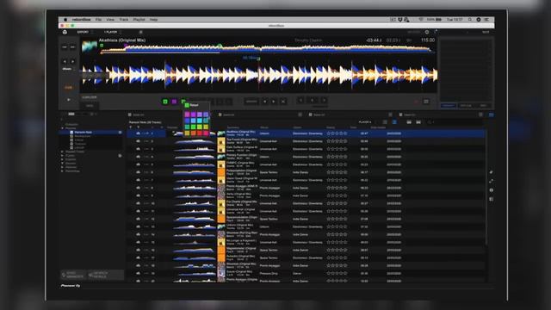This screenshot has width=551, height=310.
Task: Search forward with right arrow button
Action: (72, 61)
